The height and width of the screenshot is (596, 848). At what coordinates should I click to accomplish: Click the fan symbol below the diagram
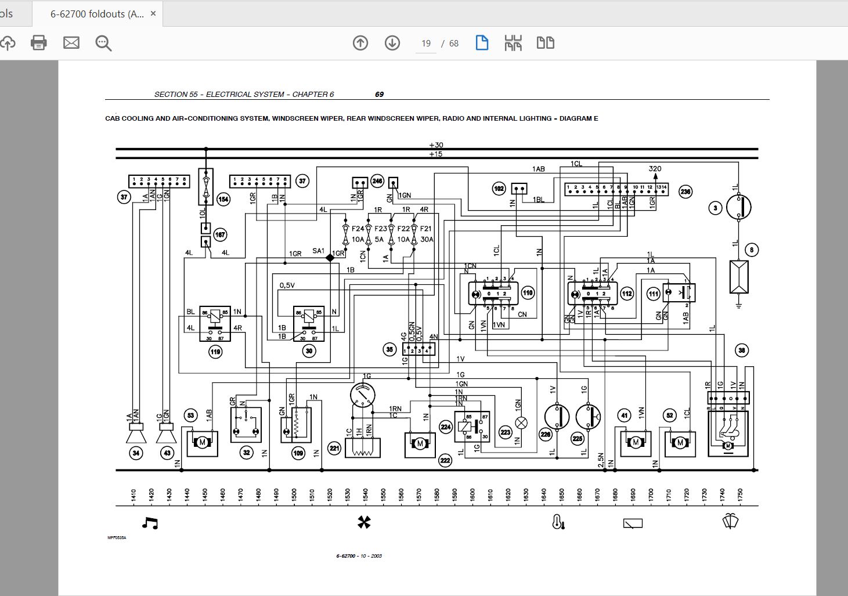[364, 522]
